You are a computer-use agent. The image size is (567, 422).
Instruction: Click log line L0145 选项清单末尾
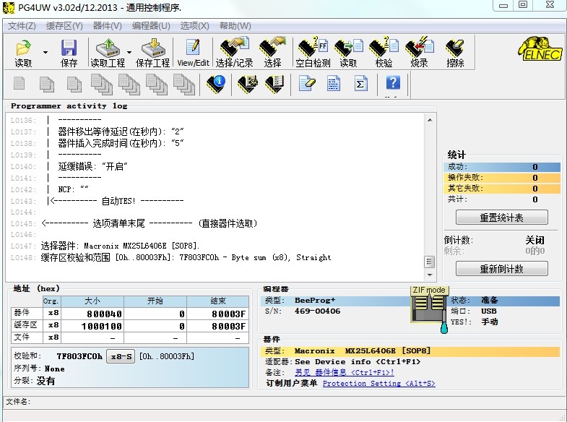[149, 223]
